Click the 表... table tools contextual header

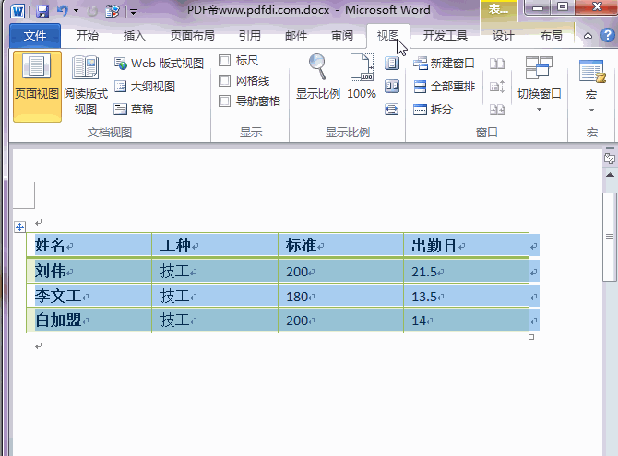tap(499, 9)
